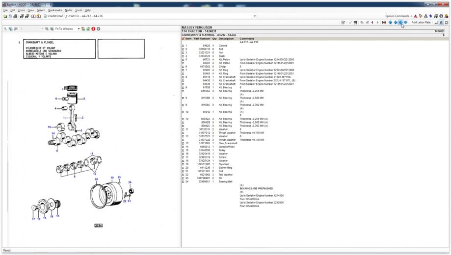Check the box for item 15 Pulley

pos(183,151)
